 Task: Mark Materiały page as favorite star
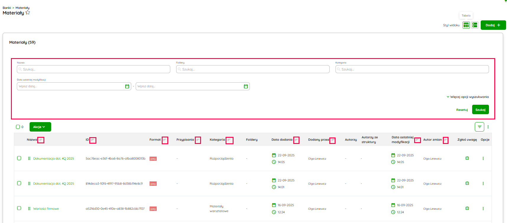tap(28, 13)
